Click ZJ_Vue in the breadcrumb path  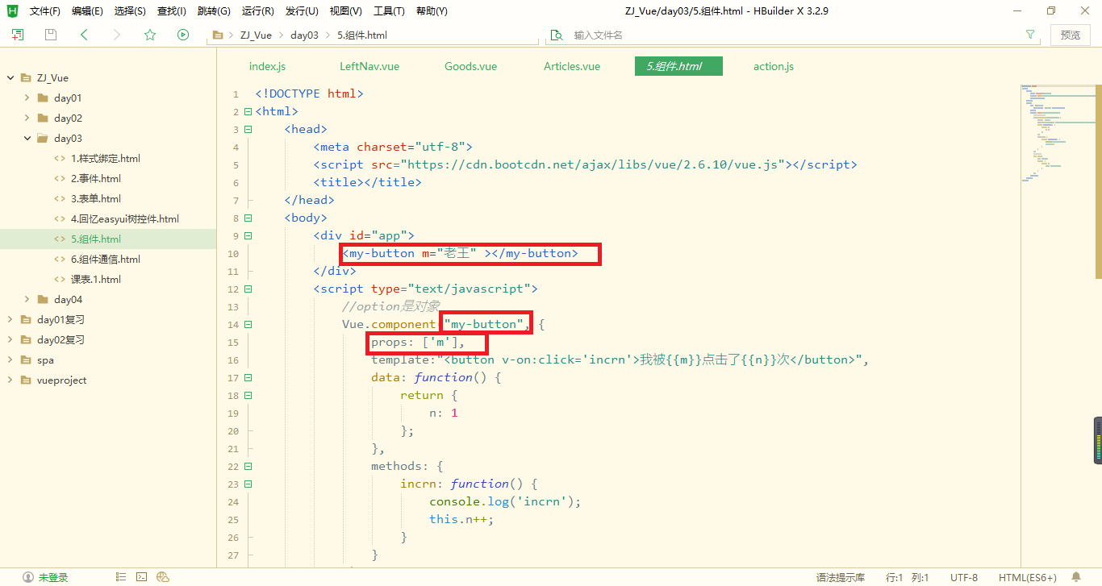click(256, 35)
